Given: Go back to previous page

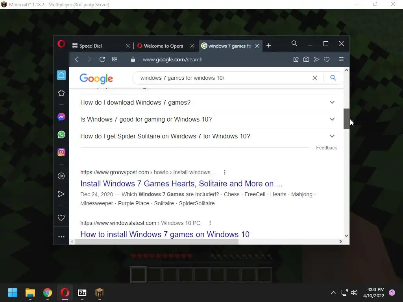Looking at the screenshot, I should coord(77,59).
